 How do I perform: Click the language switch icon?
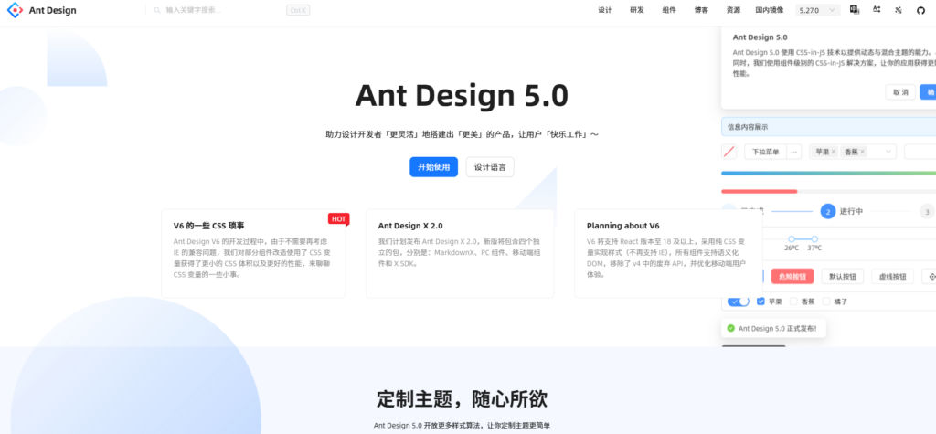point(855,10)
